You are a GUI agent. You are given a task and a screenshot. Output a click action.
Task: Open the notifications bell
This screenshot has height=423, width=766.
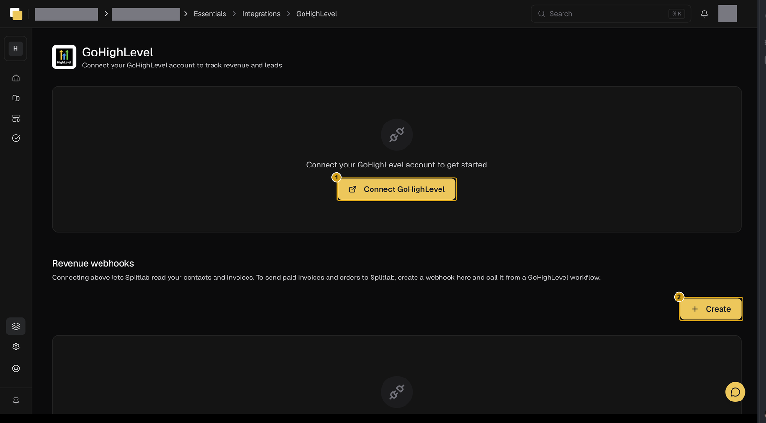click(x=704, y=14)
